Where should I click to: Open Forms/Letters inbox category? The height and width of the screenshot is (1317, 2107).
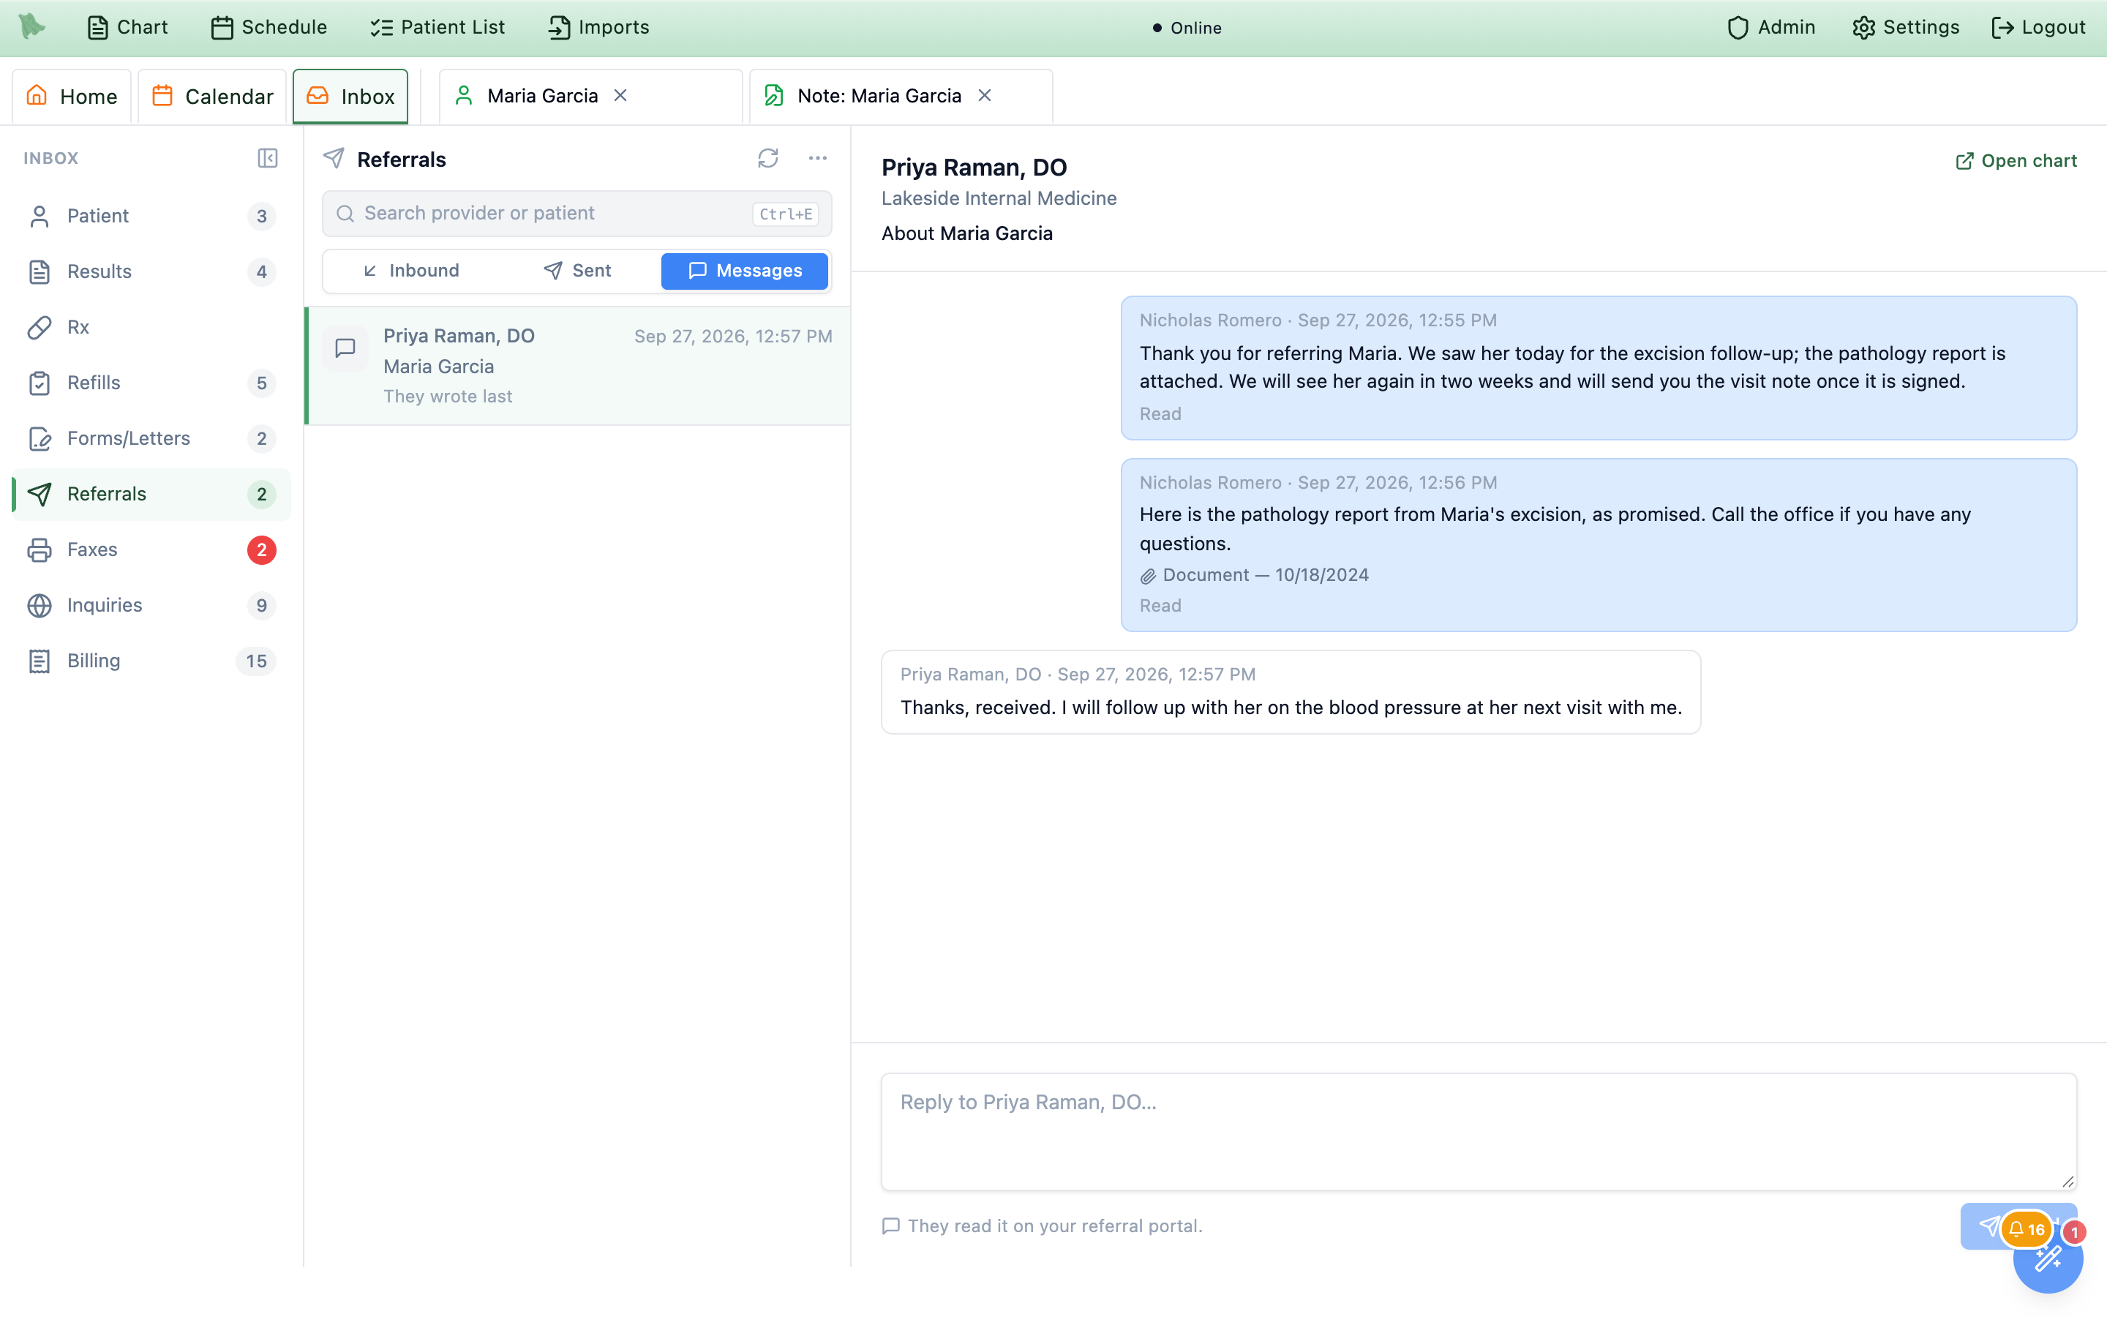[151, 438]
